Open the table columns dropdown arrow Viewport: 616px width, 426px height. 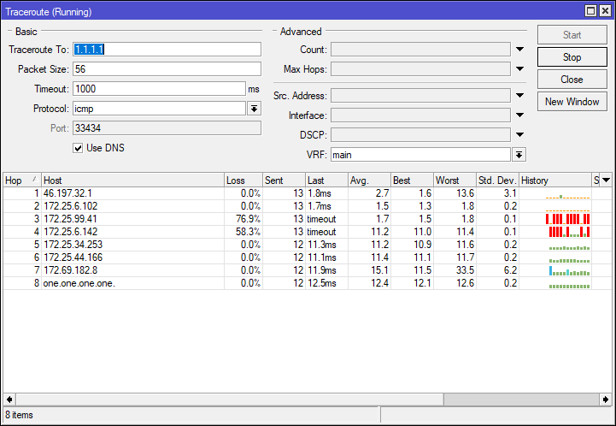click(606, 180)
